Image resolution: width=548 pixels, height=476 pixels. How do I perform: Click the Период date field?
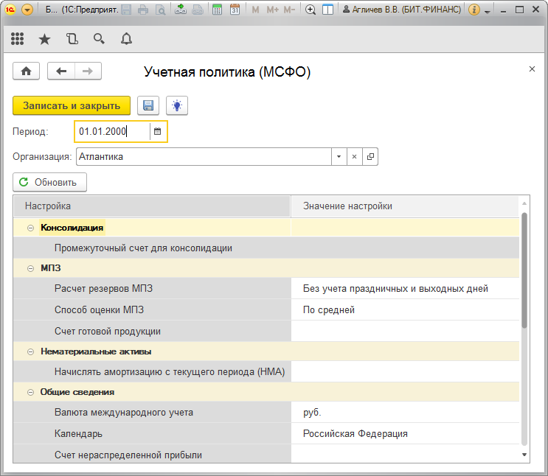click(x=112, y=132)
